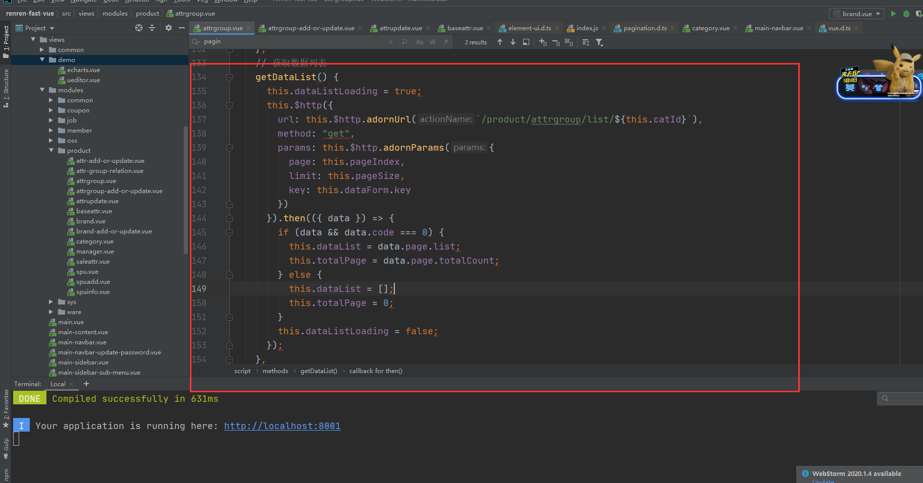
Task: Close the Local terminal tab
Action: coord(71,384)
